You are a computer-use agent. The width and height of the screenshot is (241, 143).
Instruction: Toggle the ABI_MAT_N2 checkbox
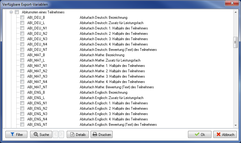(x=22, y=71)
